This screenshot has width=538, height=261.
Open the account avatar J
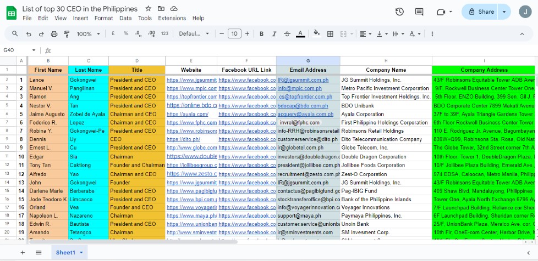pyautogui.click(x=525, y=12)
